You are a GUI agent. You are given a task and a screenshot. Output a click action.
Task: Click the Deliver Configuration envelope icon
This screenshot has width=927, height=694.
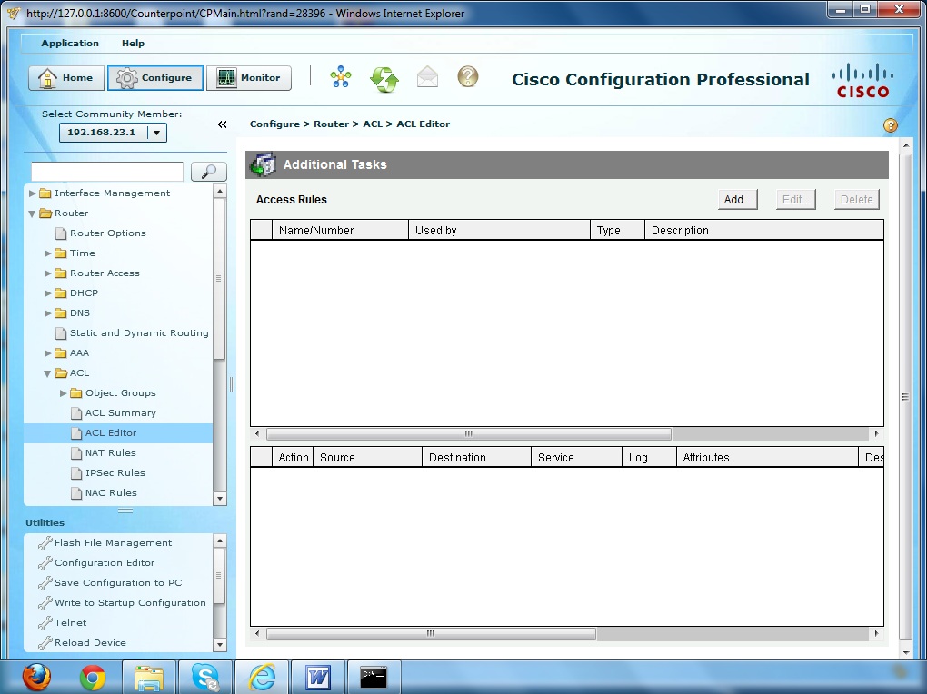pos(427,78)
